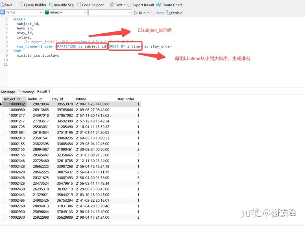
Task: Click Export Result button
Action: tap(141, 5)
